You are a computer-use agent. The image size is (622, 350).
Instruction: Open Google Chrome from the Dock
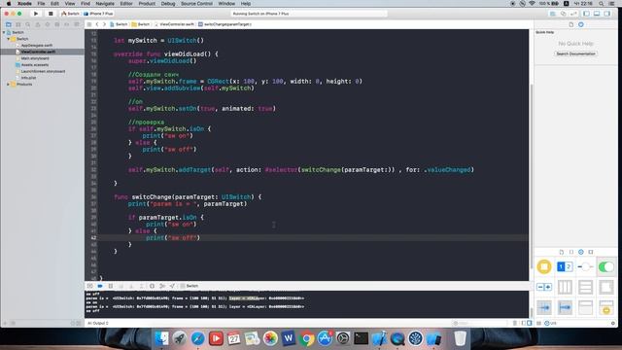click(x=306, y=338)
